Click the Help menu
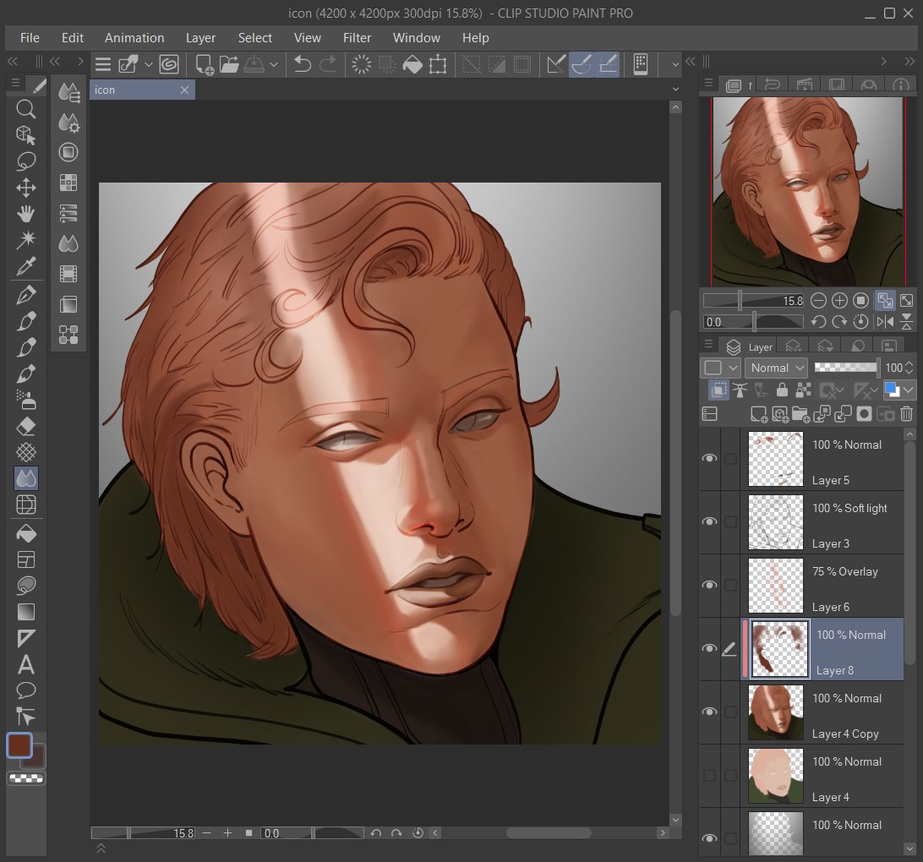The height and width of the screenshot is (862, 923). pyautogui.click(x=475, y=38)
